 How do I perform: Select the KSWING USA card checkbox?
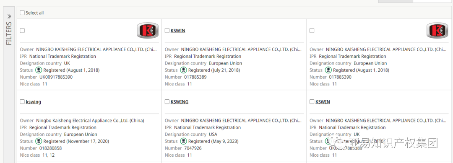167,101
